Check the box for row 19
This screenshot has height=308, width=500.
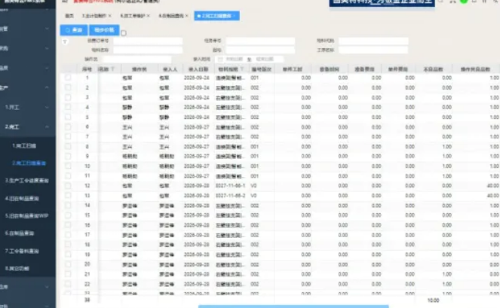(68, 255)
